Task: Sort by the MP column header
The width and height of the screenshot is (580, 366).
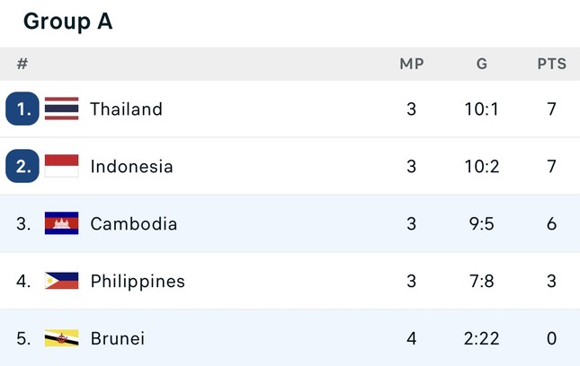Action: tap(412, 65)
